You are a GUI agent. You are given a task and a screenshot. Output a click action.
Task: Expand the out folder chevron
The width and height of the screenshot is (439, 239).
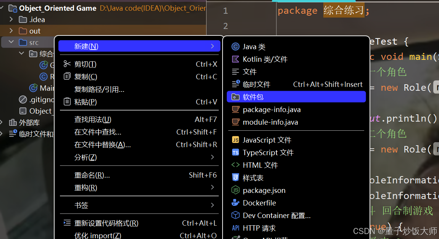pyautogui.click(x=11, y=30)
